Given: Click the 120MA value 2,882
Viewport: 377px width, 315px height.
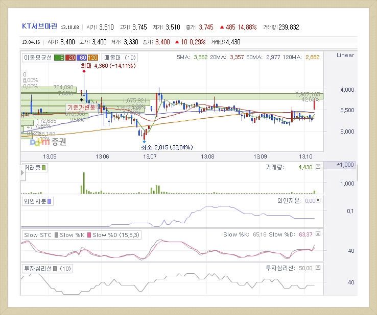Looking at the screenshot, I should coord(313,57).
